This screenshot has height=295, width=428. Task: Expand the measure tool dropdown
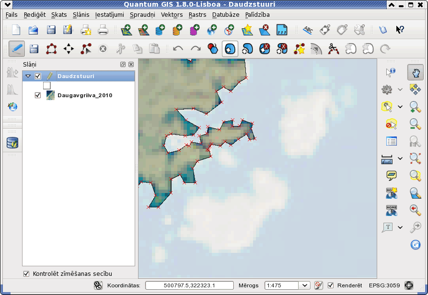coord(400,158)
